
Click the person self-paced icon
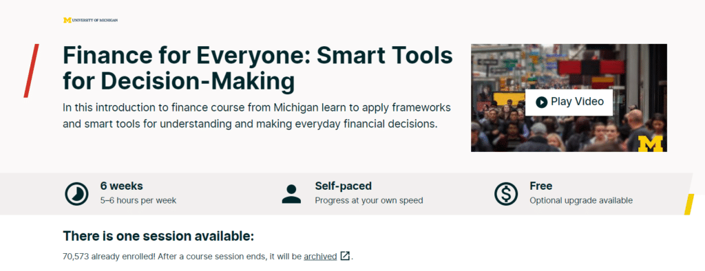coord(291,194)
